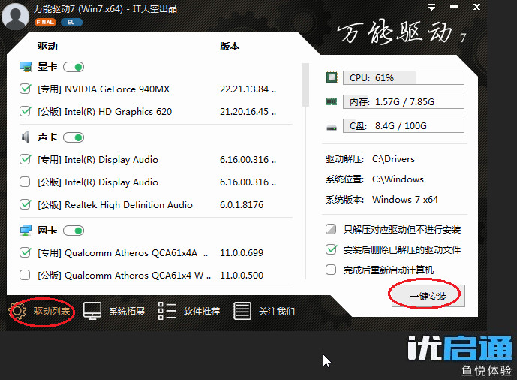Close the 万能驱动7 window
517x380 pixels.
click(x=476, y=7)
